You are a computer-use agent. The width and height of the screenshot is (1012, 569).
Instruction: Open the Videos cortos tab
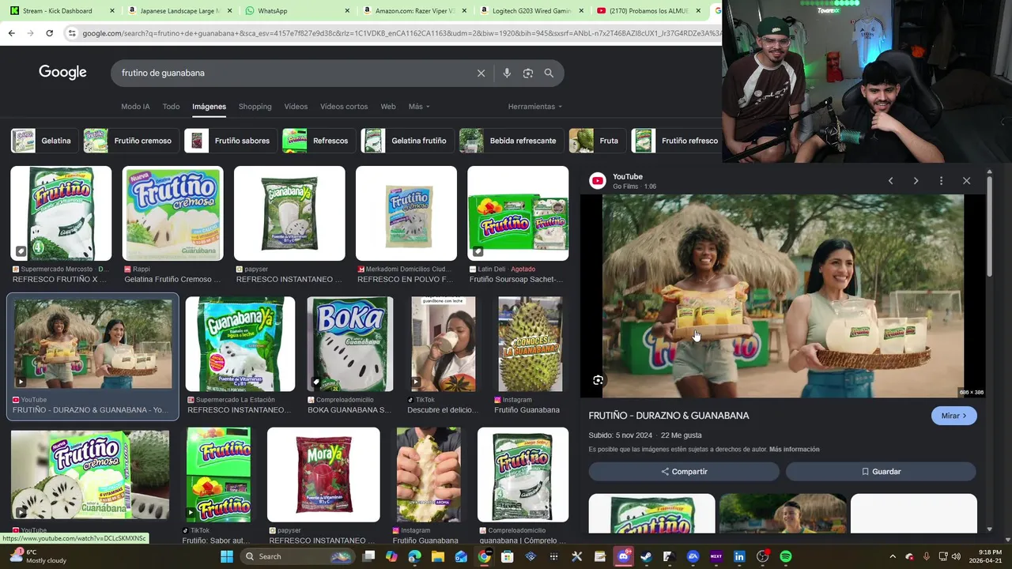tap(344, 107)
